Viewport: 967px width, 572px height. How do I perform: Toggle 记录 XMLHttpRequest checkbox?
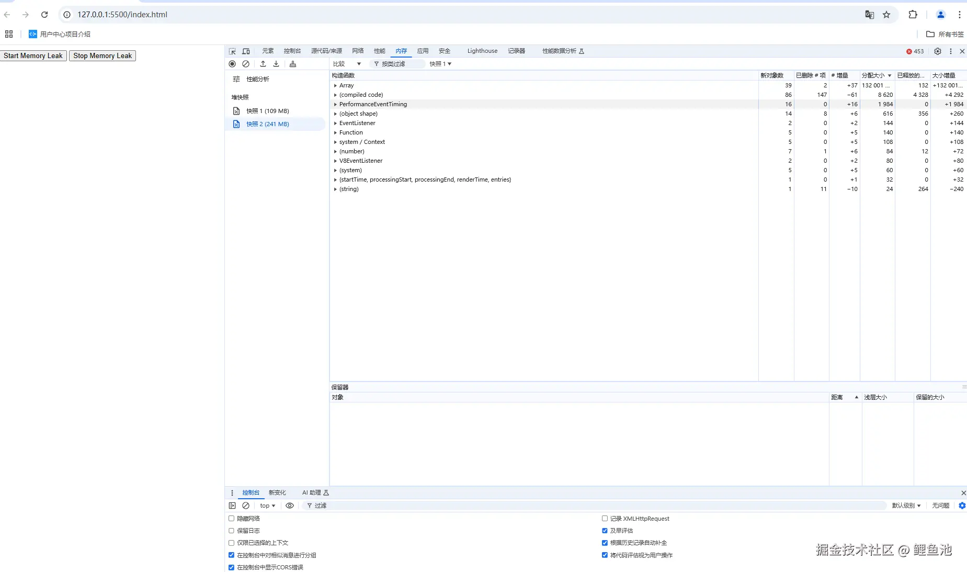pos(605,519)
